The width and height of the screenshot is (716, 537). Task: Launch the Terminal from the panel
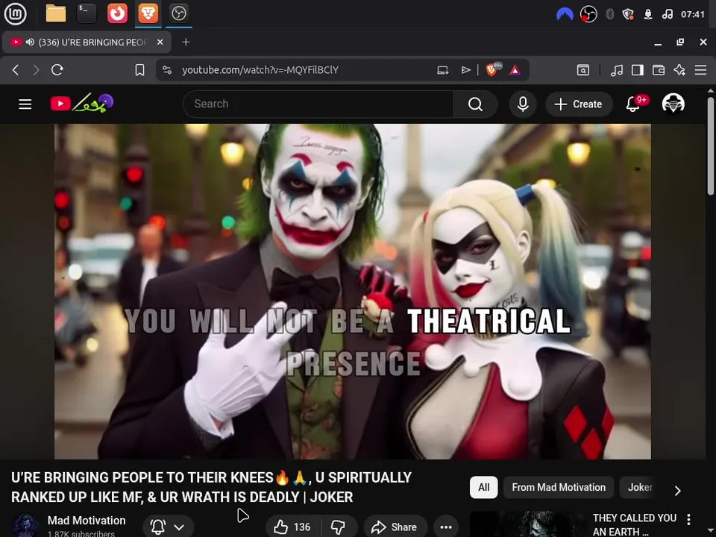point(86,13)
